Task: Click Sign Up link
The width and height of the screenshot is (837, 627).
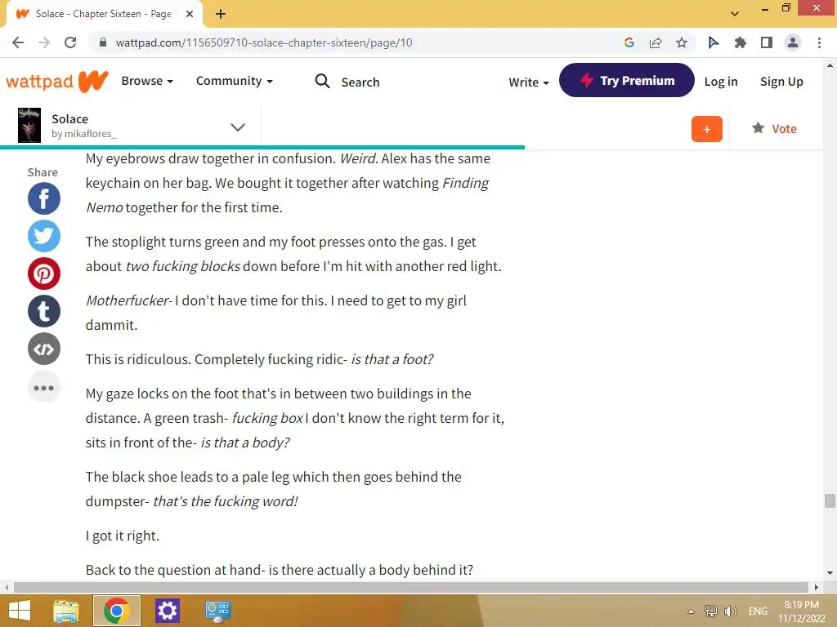Action: pos(781,82)
